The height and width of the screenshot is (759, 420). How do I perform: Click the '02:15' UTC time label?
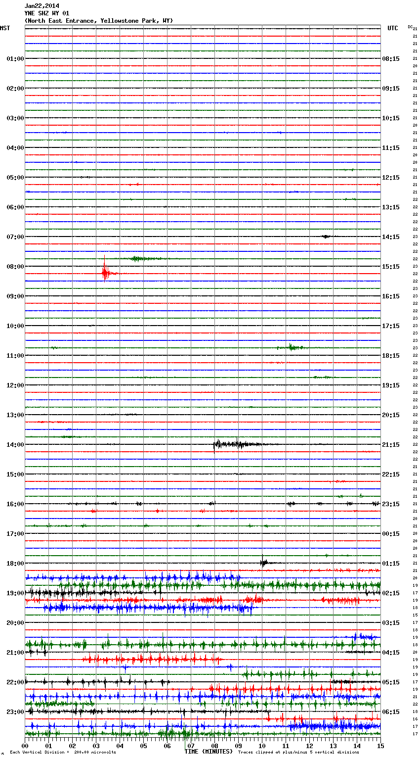tap(391, 593)
